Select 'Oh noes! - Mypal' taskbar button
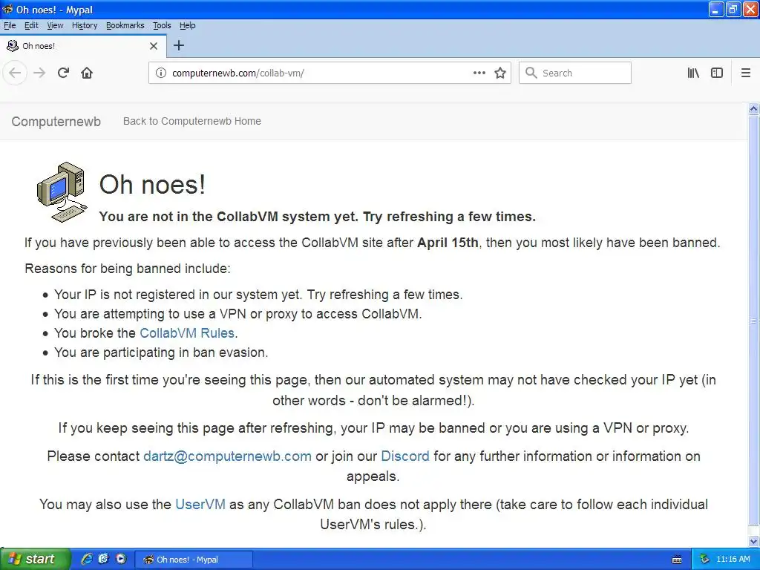 tap(194, 560)
